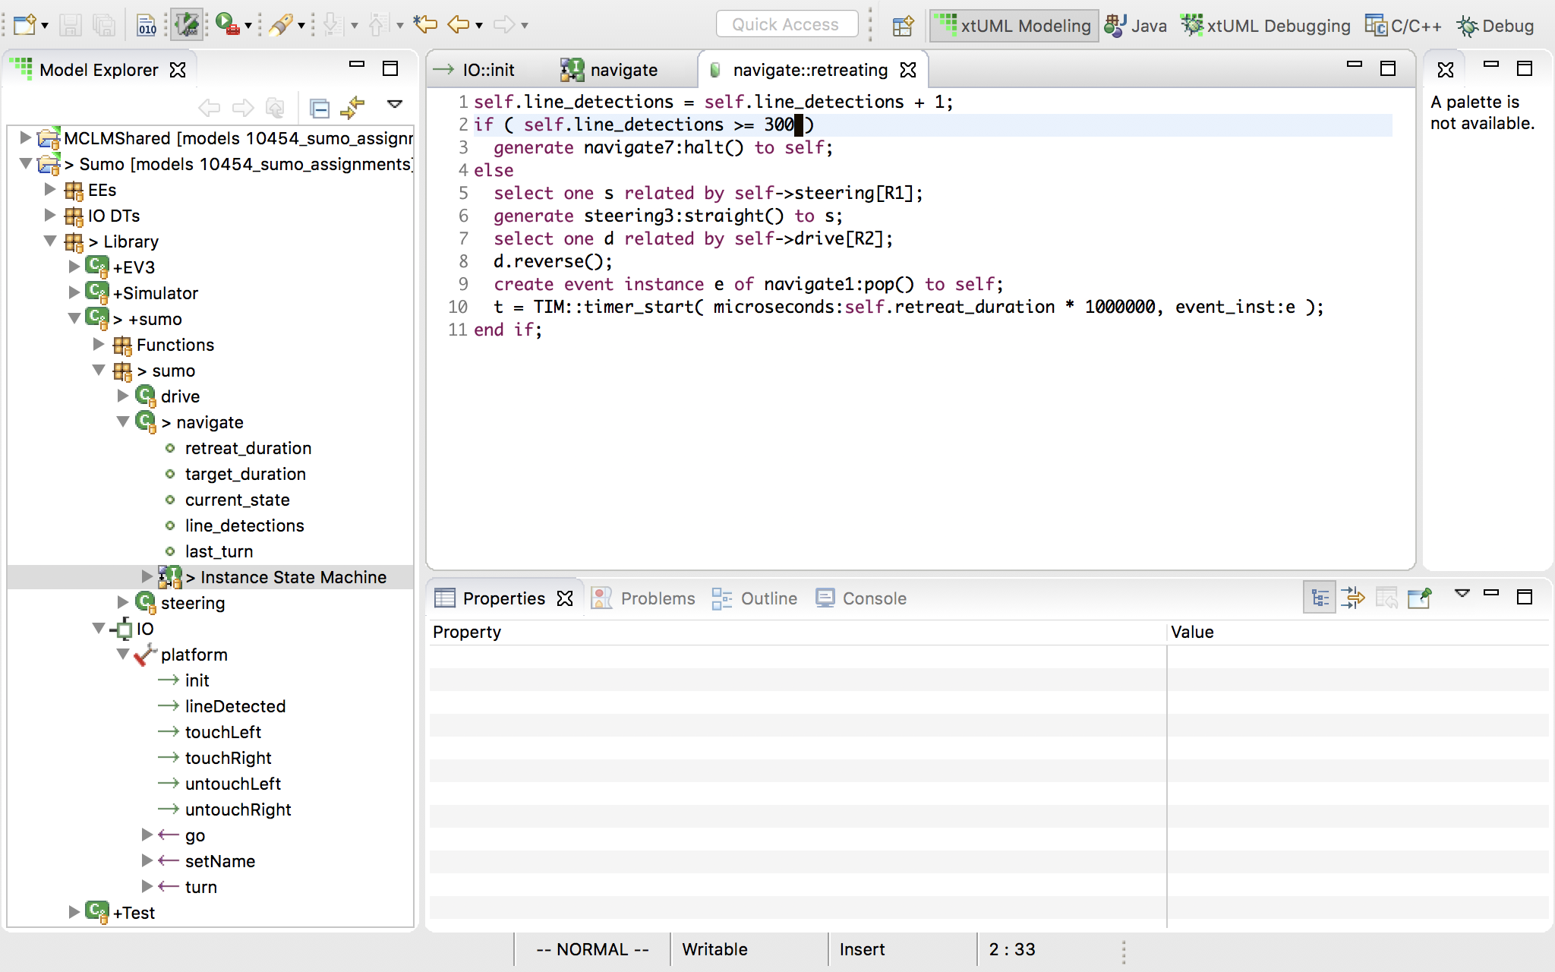The width and height of the screenshot is (1555, 972).
Task: Select the Properties tab
Action: [x=503, y=598]
